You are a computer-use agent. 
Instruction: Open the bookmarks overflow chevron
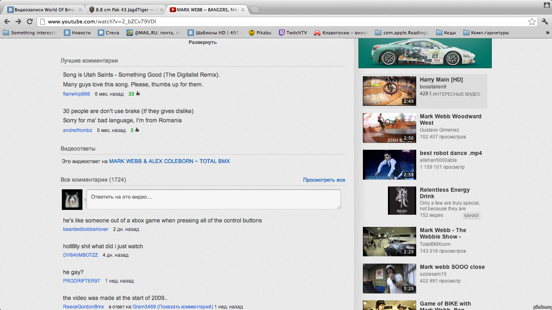(x=548, y=33)
